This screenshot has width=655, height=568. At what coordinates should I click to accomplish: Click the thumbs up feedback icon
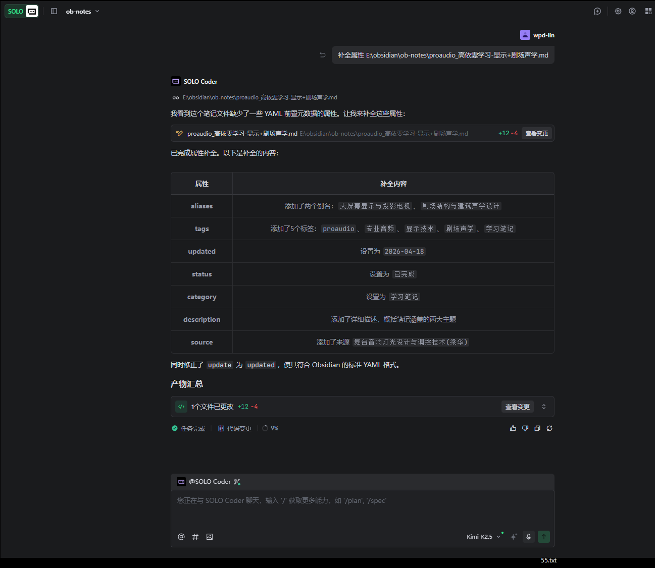(x=513, y=428)
